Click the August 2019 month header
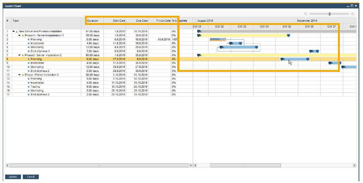Viewport: 363px width, 183px height. click(x=205, y=21)
